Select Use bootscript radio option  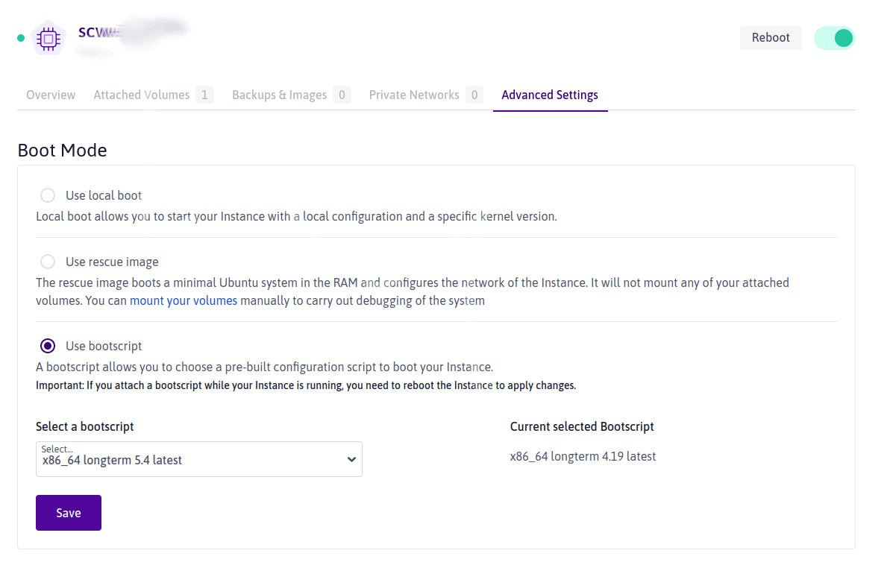48,346
